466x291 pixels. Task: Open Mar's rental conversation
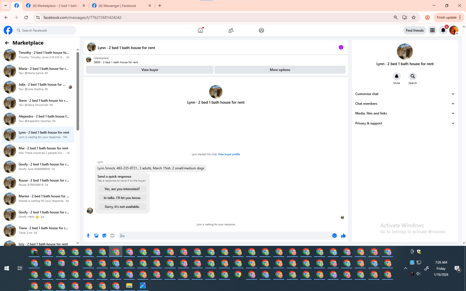38,151
